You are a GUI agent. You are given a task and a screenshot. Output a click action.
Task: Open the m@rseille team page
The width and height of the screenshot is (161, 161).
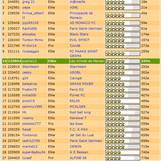coord(77,2)
